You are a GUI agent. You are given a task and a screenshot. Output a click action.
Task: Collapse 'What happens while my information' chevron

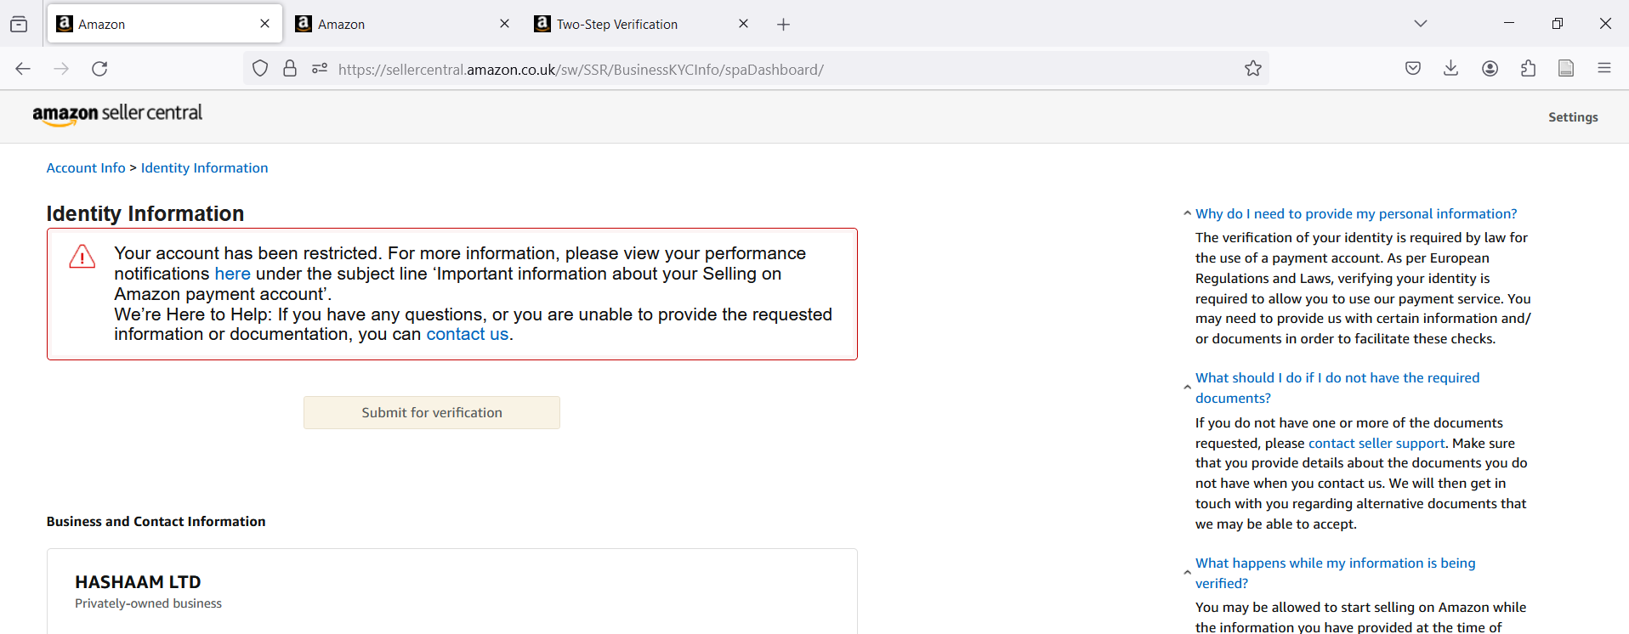coord(1187,573)
